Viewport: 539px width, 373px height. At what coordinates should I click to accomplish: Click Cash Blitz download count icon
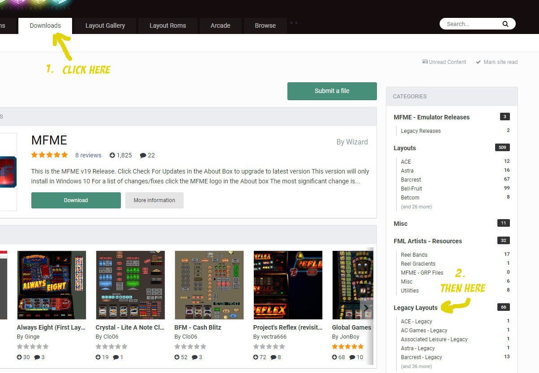pyautogui.click(x=177, y=357)
